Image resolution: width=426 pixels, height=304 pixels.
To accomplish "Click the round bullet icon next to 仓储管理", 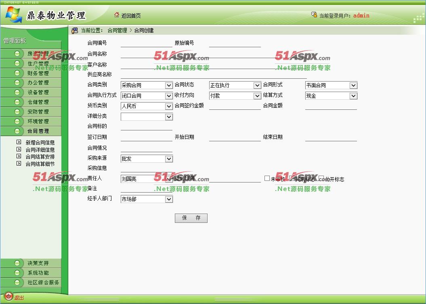I will pyautogui.click(x=17, y=102).
